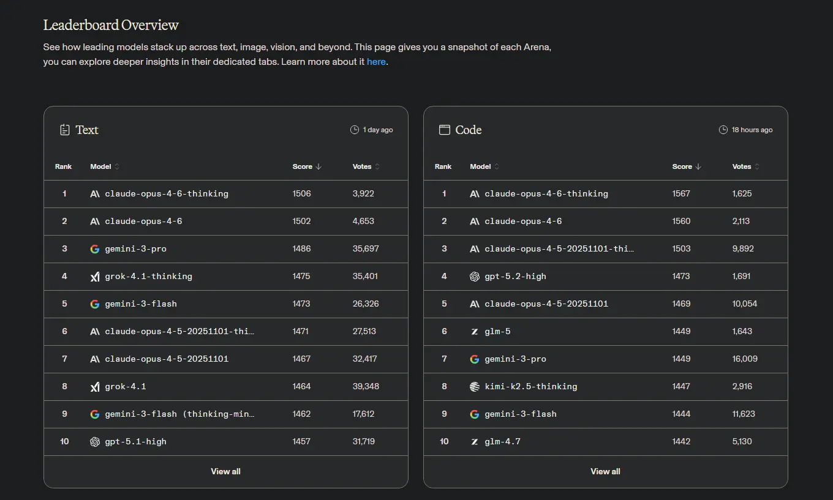The height and width of the screenshot is (500, 833).
Task: Click the score 1567 in Code table
Action: (681, 194)
